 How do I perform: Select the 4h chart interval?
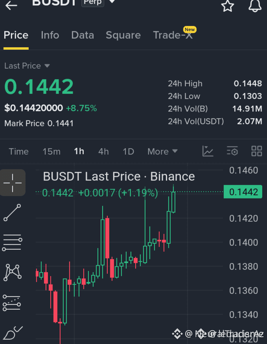tap(103, 151)
